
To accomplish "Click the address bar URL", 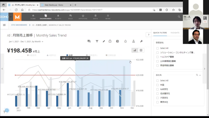I will [67, 10].
